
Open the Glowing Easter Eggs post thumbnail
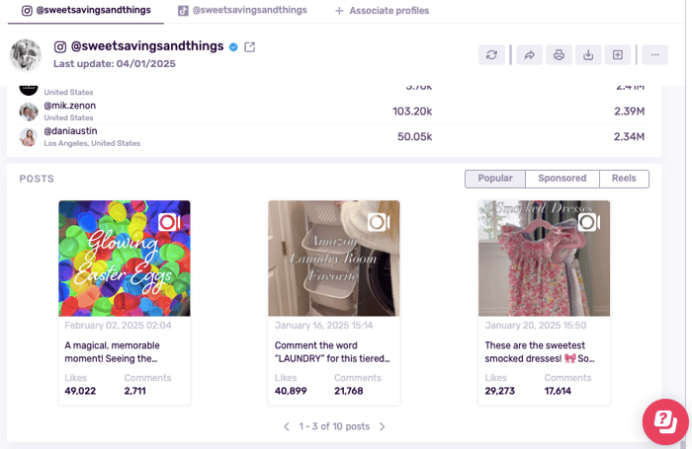(x=125, y=258)
